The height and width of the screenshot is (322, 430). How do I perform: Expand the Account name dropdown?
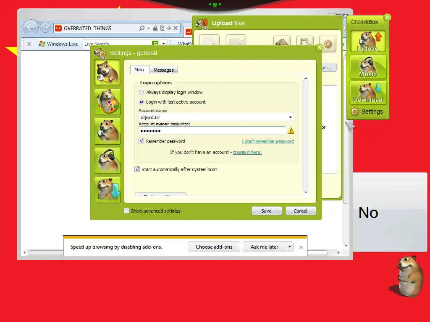pos(290,117)
